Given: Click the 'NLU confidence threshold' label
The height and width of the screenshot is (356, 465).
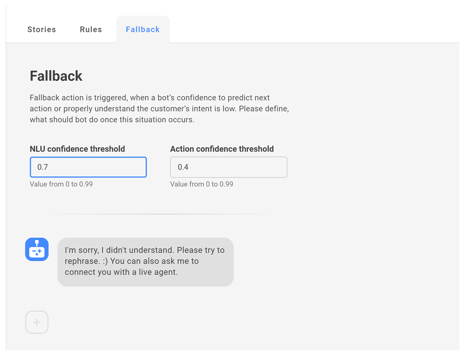Looking at the screenshot, I should click(x=77, y=149).
